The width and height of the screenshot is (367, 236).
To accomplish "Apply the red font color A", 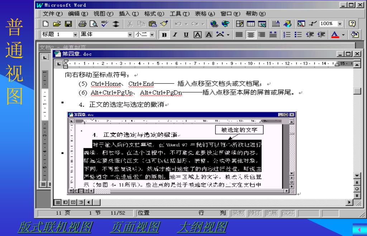I will pyautogui.click(x=335, y=35).
